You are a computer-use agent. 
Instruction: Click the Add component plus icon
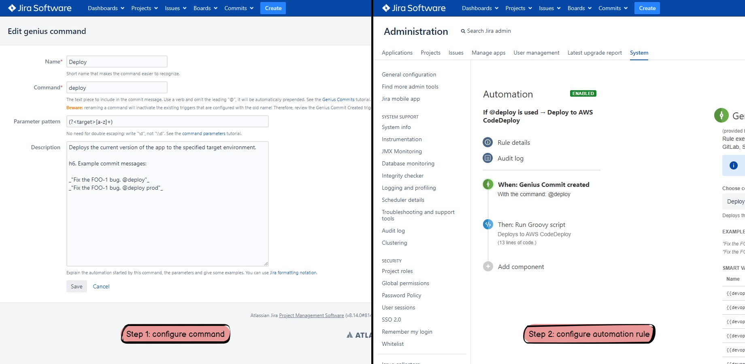click(x=488, y=267)
